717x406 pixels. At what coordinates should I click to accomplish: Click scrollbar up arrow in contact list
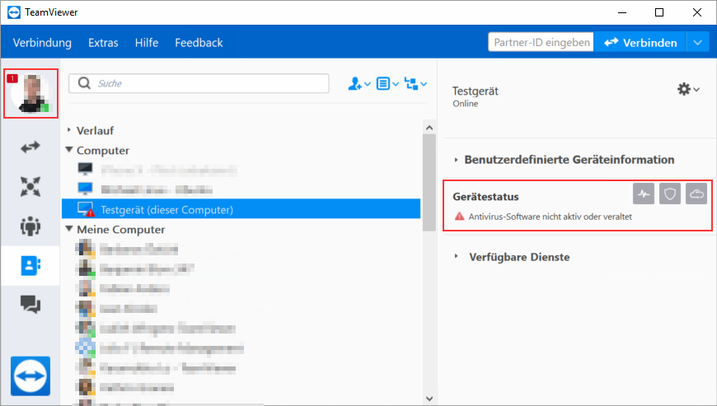click(429, 128)
